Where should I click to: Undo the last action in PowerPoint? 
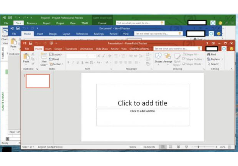pyautogui.click(x=37, y=43)
